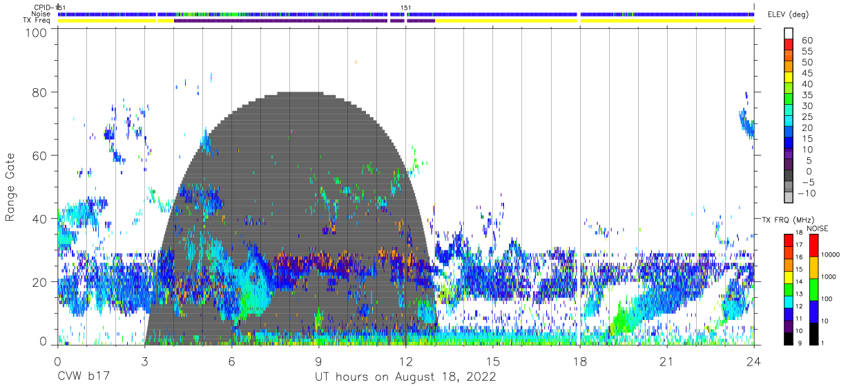Click the 'Range Gate' y-axis label
This screenshot has width=848, height=391.
point(10,188)
